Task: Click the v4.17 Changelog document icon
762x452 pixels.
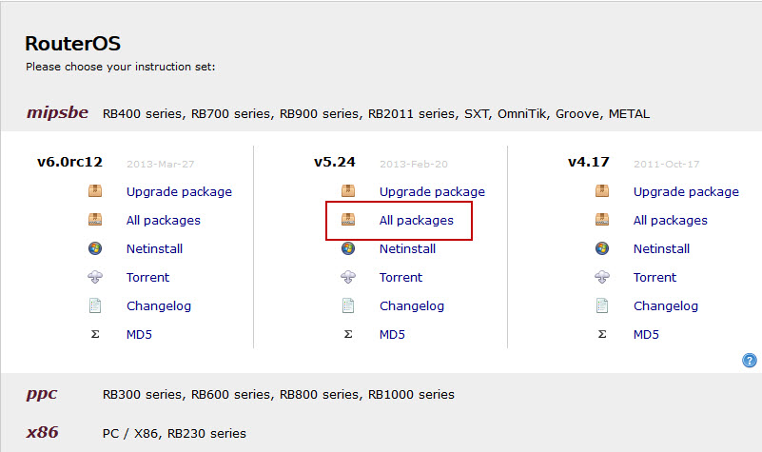Action: tap(602, 305)
